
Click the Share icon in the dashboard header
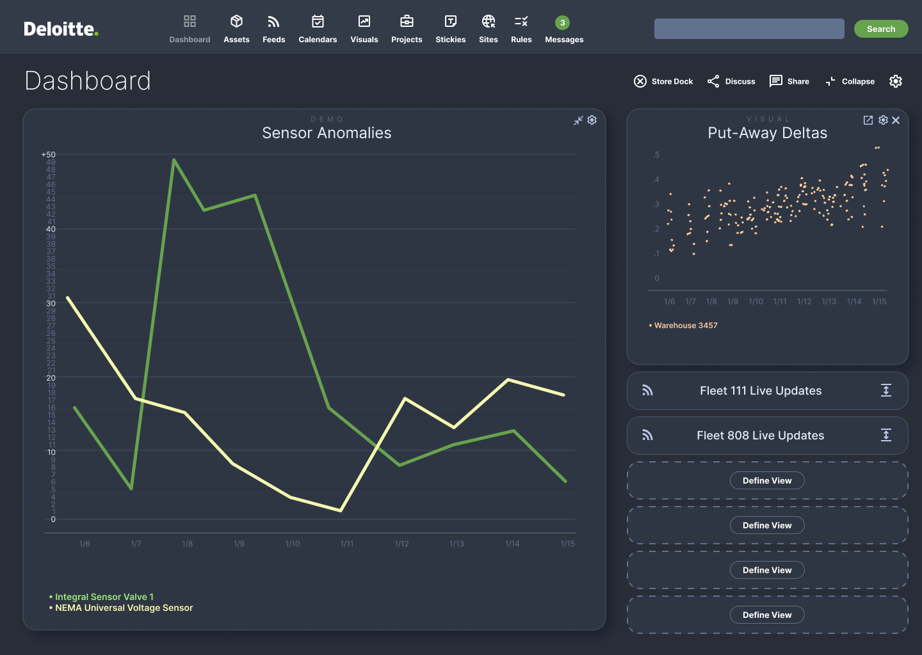[775, 81]
